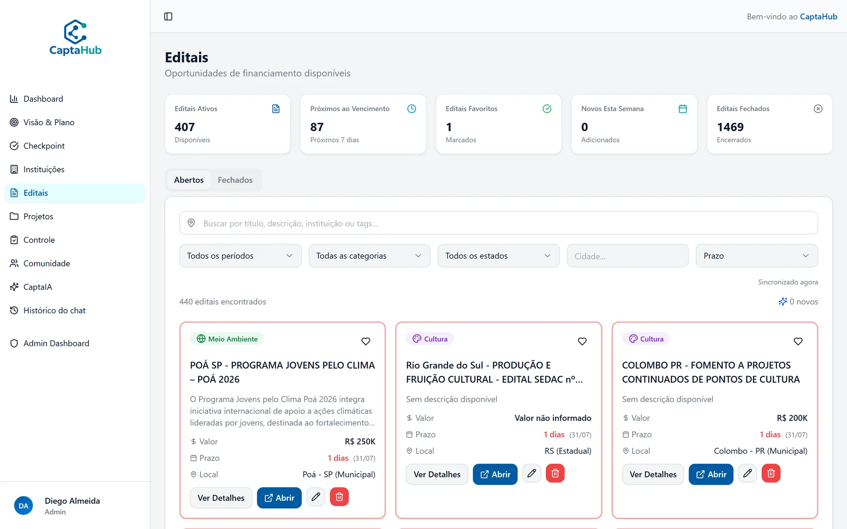Favorite the COLOMBO PR edital
Viewport: 847px width, 529px height.
click(798, 341)
